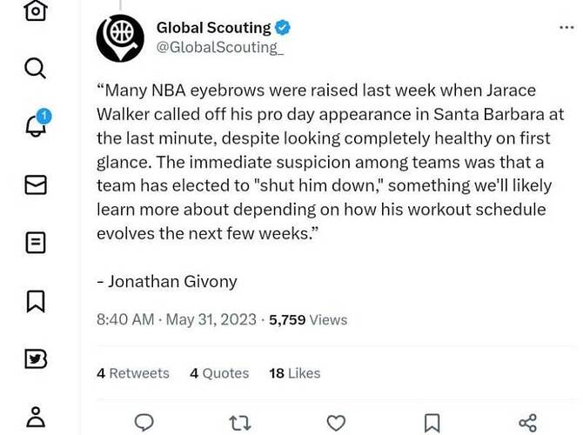Open the tweet's three-dot more menu
583x435 pixels.
tap(566, 28)
